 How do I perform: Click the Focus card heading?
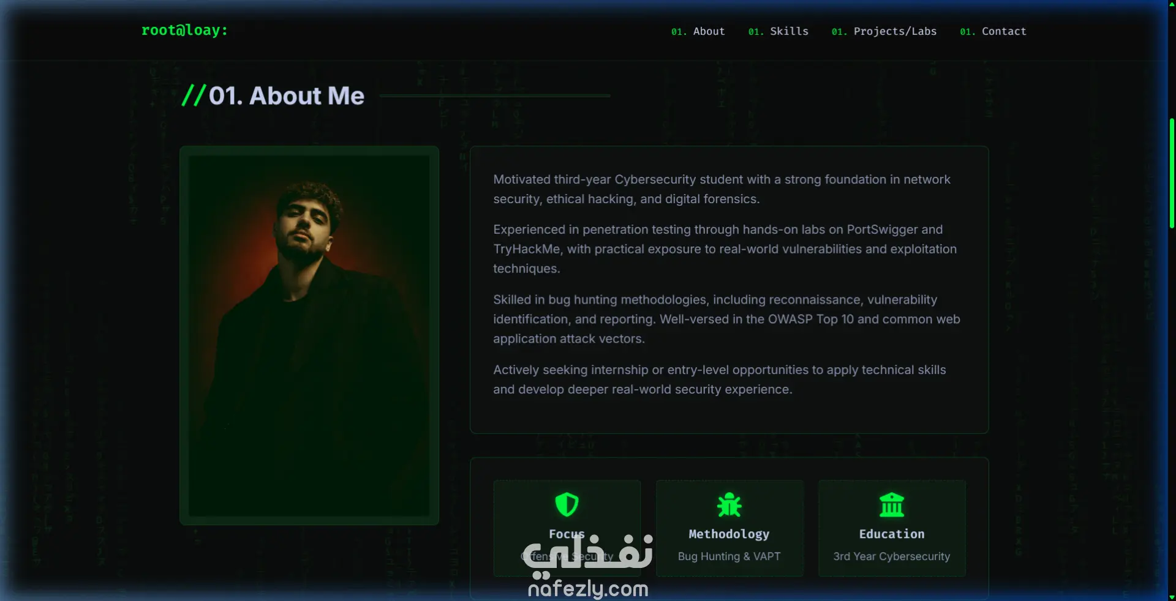pyautogui.click(x=567, y=534)
